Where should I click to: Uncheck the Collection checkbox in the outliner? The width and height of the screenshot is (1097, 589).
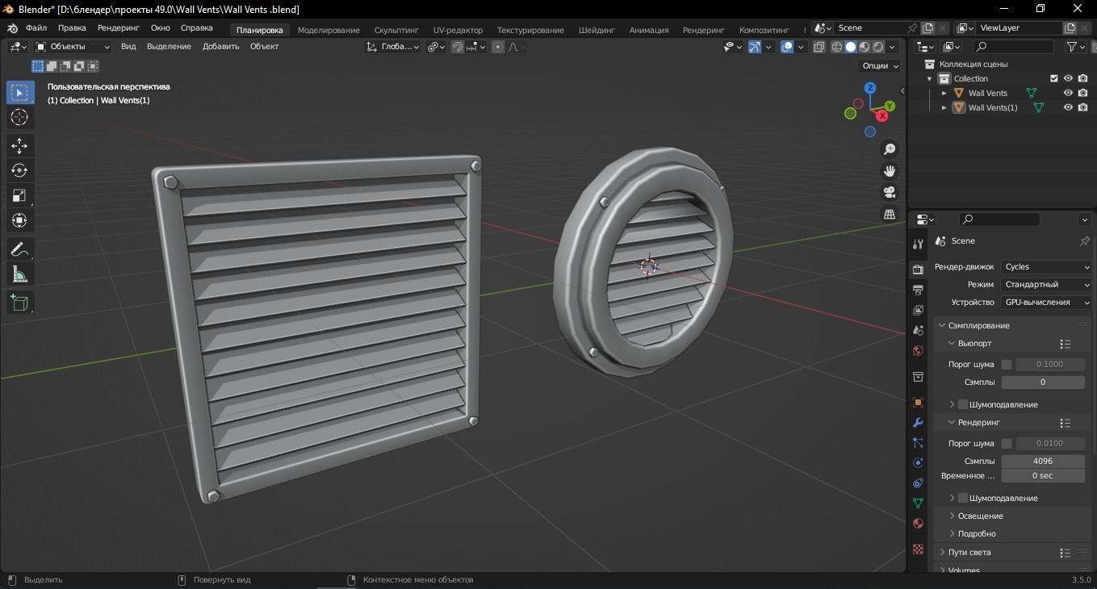(x=1053, y=78)
